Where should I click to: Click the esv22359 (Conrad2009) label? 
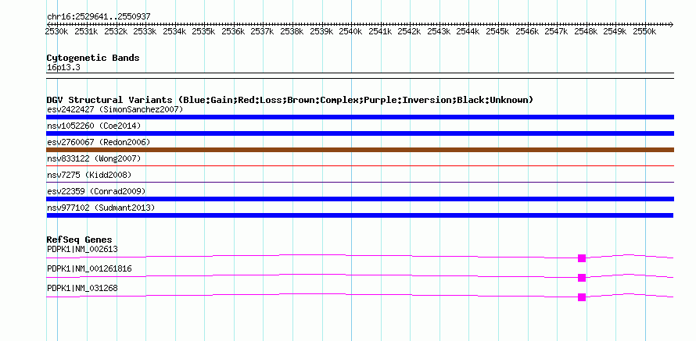click(x=96, y=191)
